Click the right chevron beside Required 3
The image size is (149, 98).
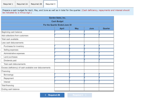coord(86,95)
